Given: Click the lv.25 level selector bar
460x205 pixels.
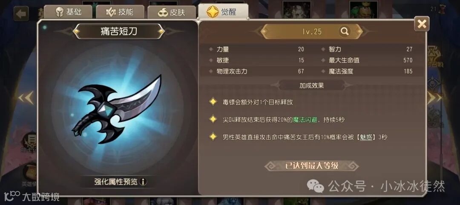Looking at the screenshot, I should (312, 31).
